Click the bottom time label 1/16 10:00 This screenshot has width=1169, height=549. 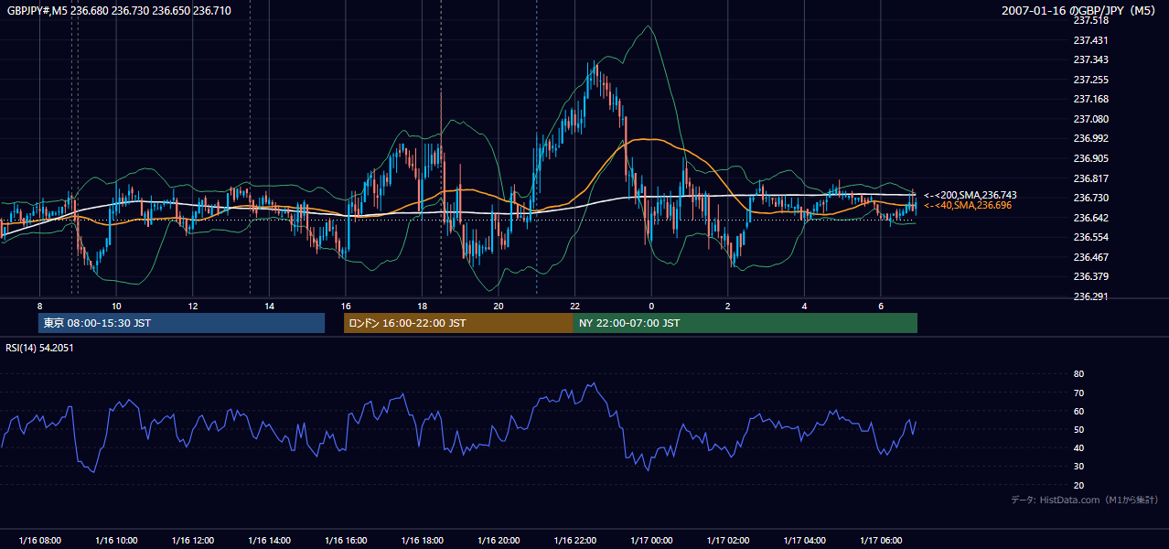tap(116, 541)
